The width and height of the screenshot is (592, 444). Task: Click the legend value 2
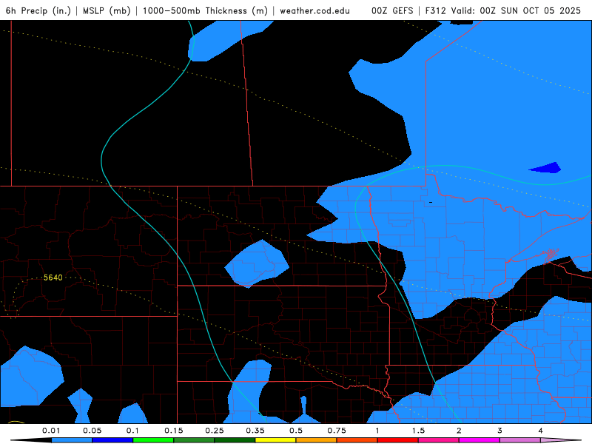click(x=459, y=431)
